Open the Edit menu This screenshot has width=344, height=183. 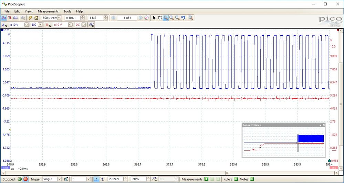(x=17, y=11)
